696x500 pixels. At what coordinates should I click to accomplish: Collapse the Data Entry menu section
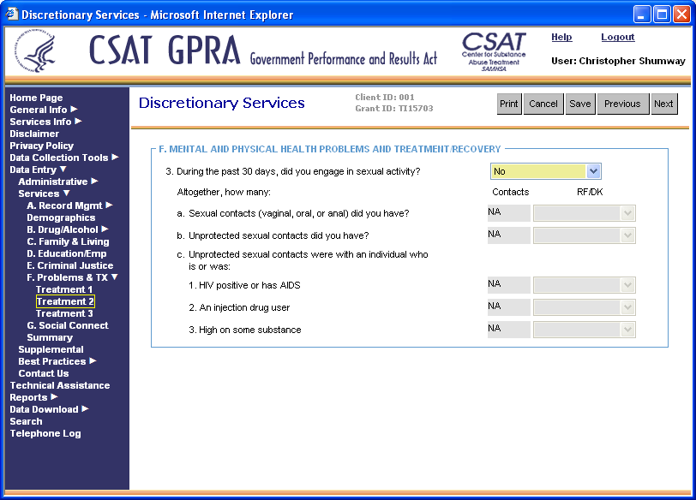[x=63, y=170]
